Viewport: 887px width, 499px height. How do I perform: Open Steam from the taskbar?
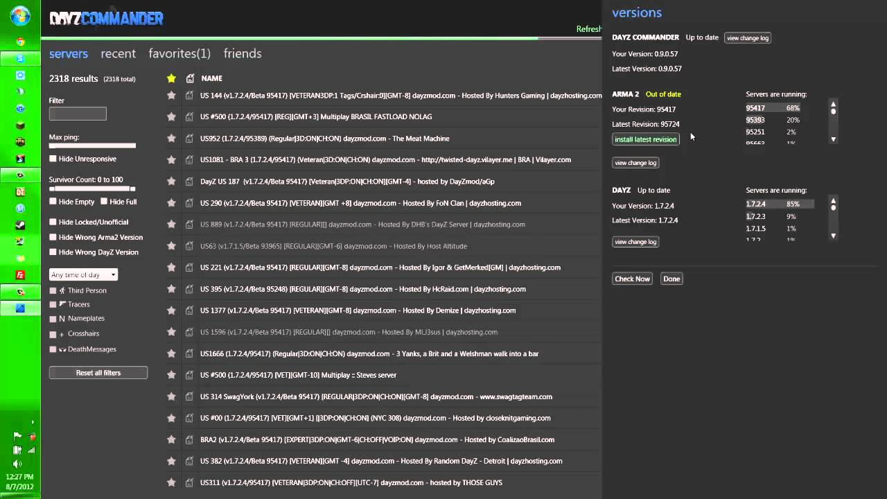20,225
